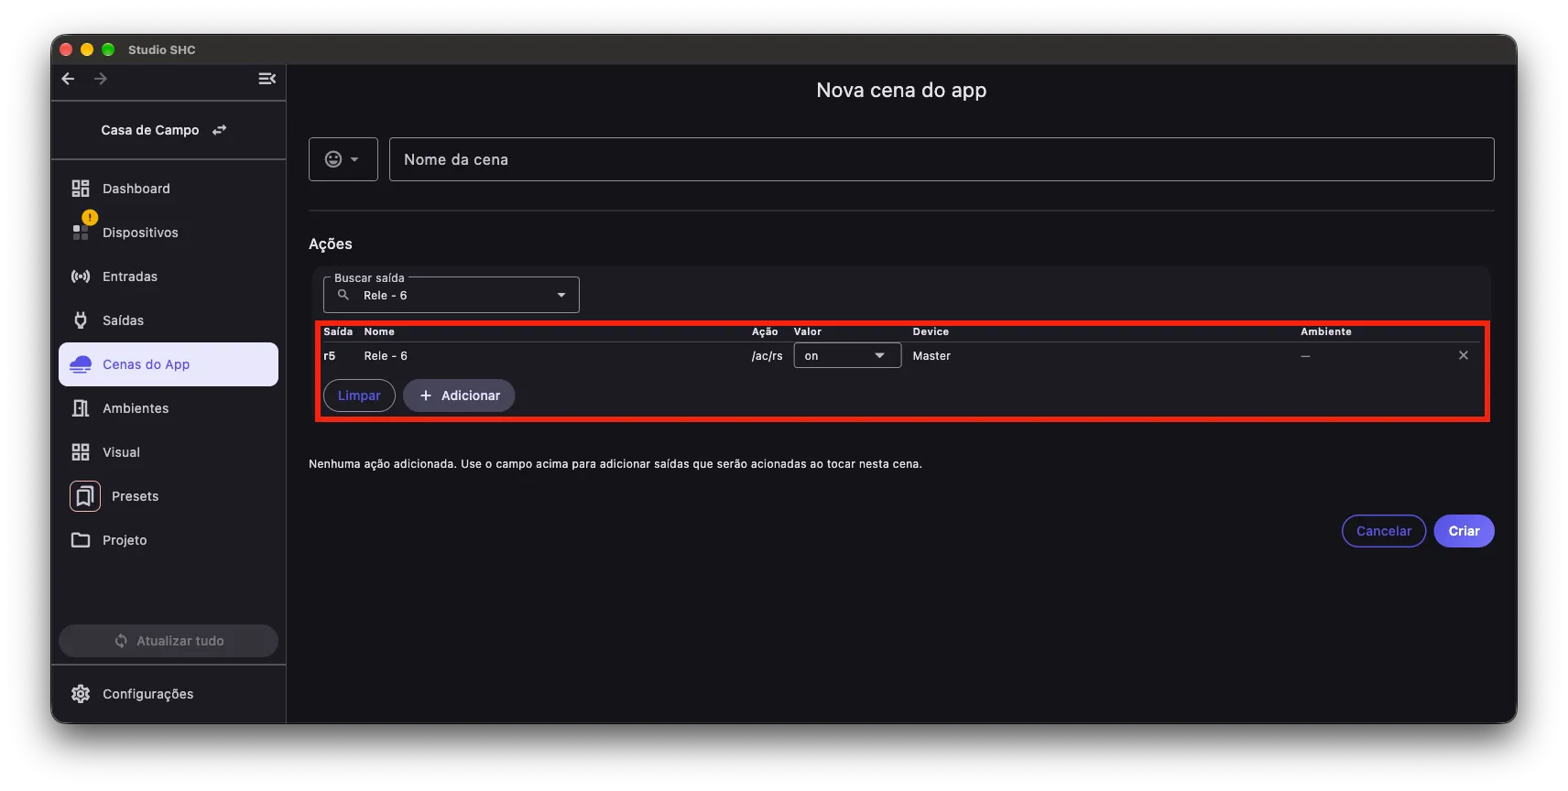The image size is (1568, 791).
Task: Go to Entradas in sidebar
Action: [x=169, y=276]
